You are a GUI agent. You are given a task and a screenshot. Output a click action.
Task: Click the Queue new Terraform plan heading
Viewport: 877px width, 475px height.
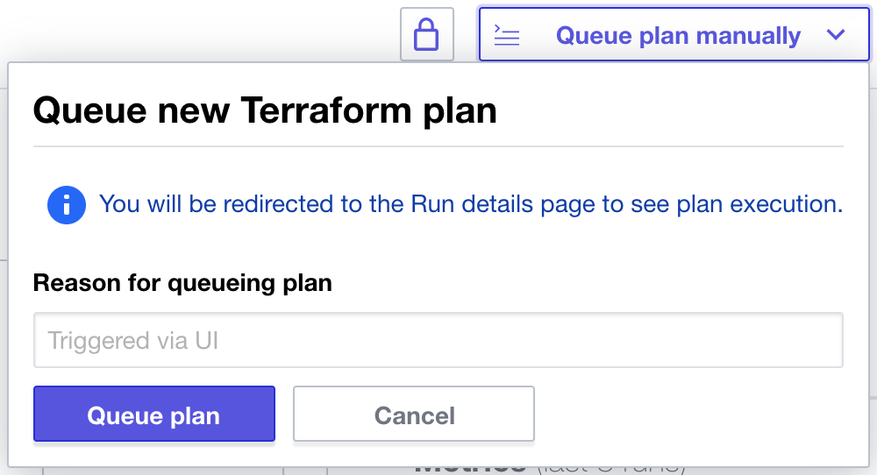265,110
